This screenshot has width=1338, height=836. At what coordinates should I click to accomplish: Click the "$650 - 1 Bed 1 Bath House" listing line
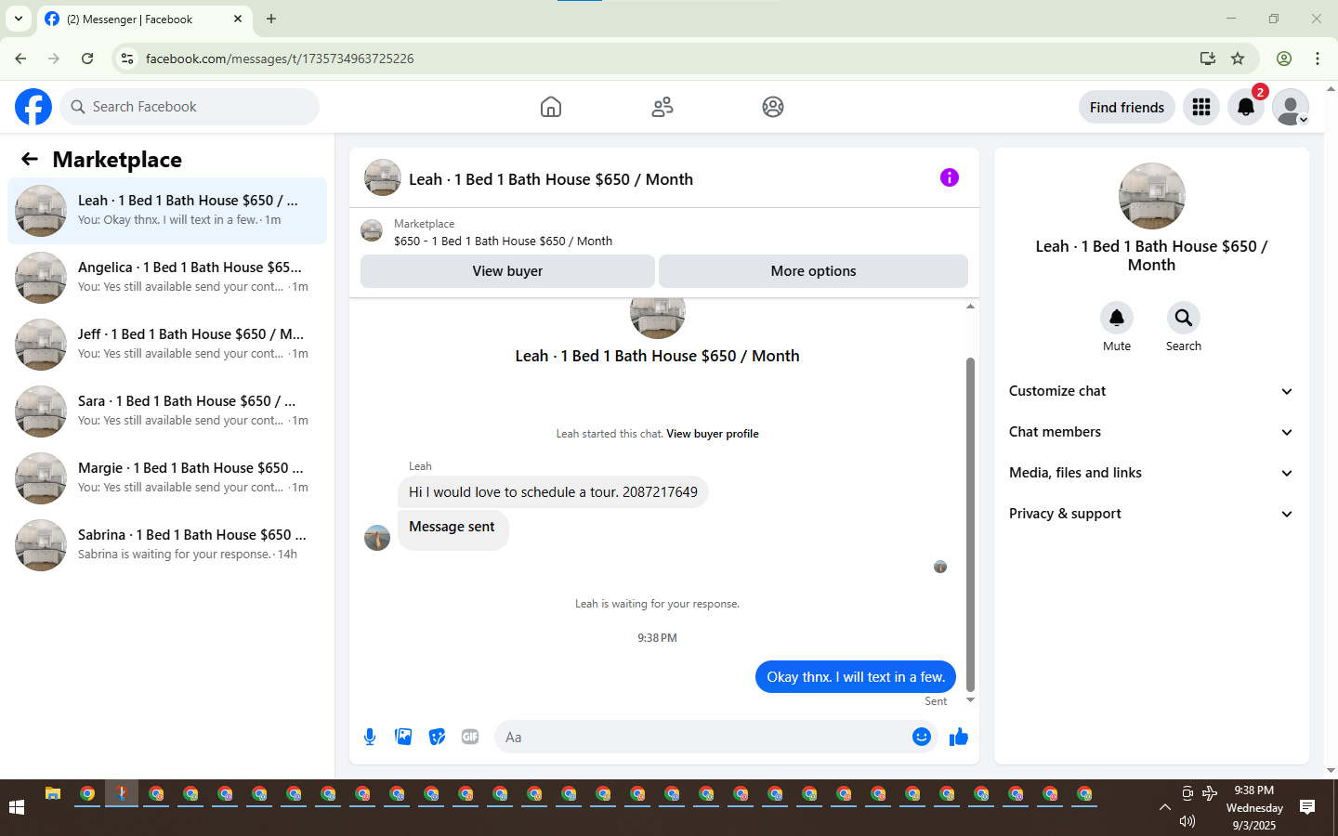pyautogui.click(x=503, y=242)
